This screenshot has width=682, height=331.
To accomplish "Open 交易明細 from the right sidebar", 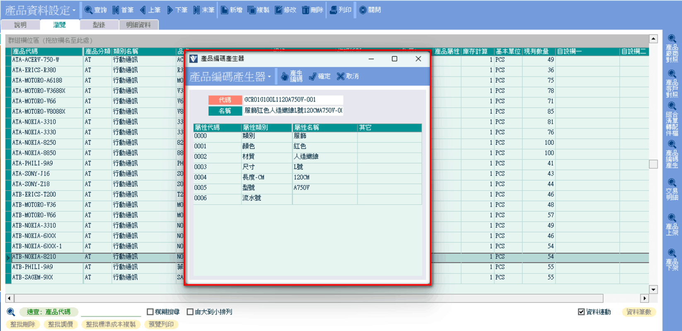I will pyautogui.click(x=672, y=189).
